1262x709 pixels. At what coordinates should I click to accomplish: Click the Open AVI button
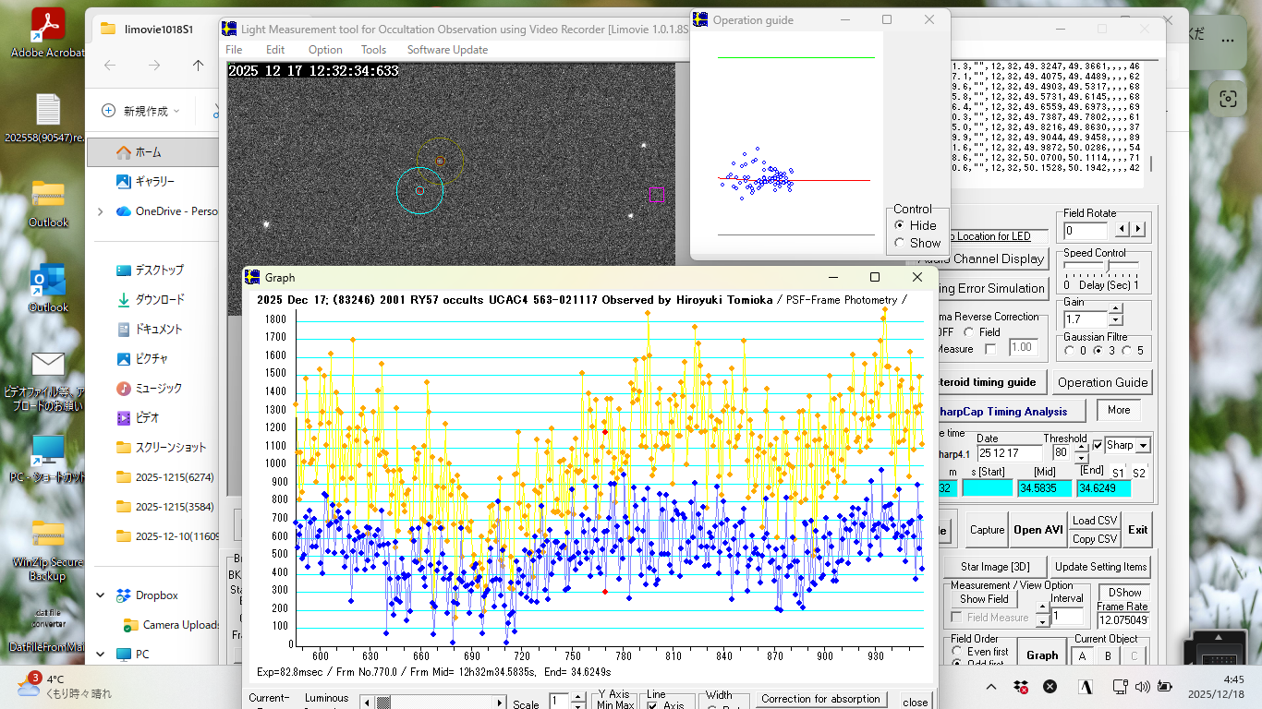coord(1038,530)
